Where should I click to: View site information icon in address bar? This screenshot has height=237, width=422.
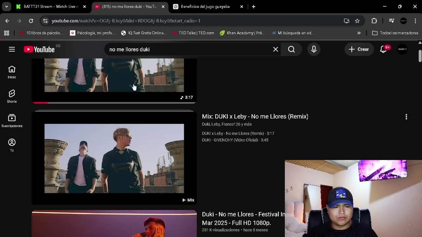[45, 21]
